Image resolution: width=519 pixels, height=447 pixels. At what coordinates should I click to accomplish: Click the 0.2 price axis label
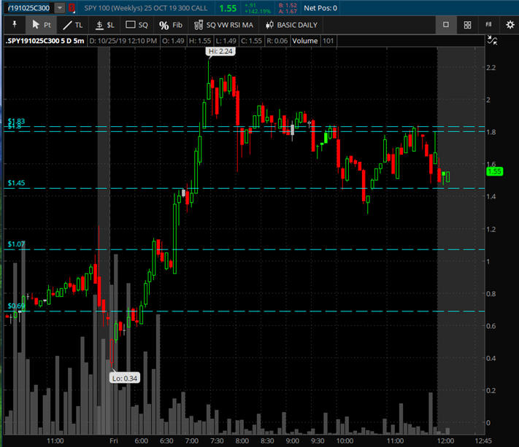(491, 390)
